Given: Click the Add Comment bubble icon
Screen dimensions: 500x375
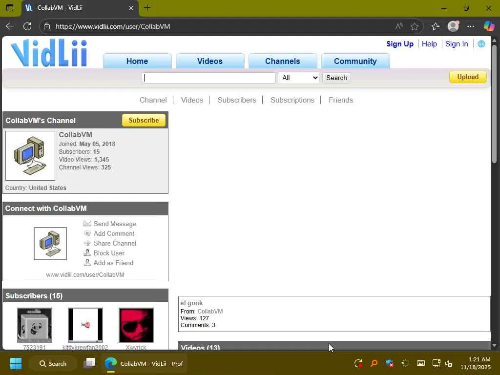Looking at the screenshot, I should pos(87,233).
